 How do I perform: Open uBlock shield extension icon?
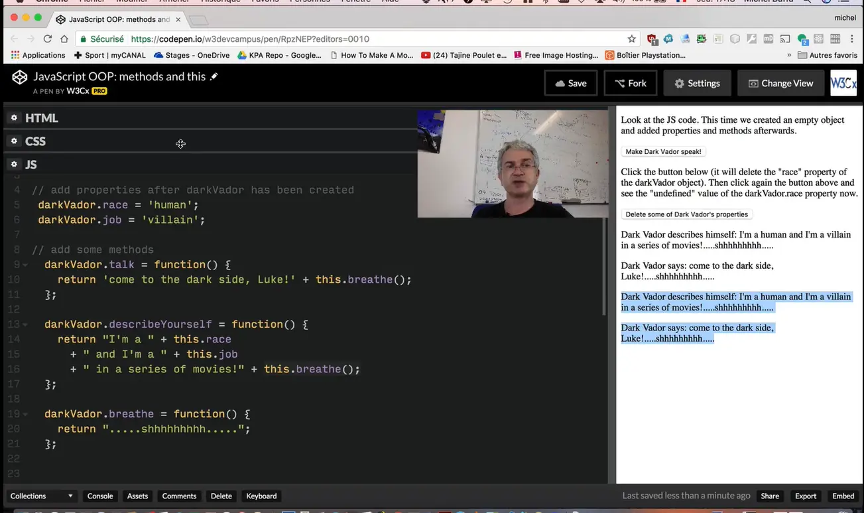pos(652,39)
